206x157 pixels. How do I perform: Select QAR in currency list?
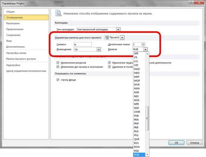139,139
